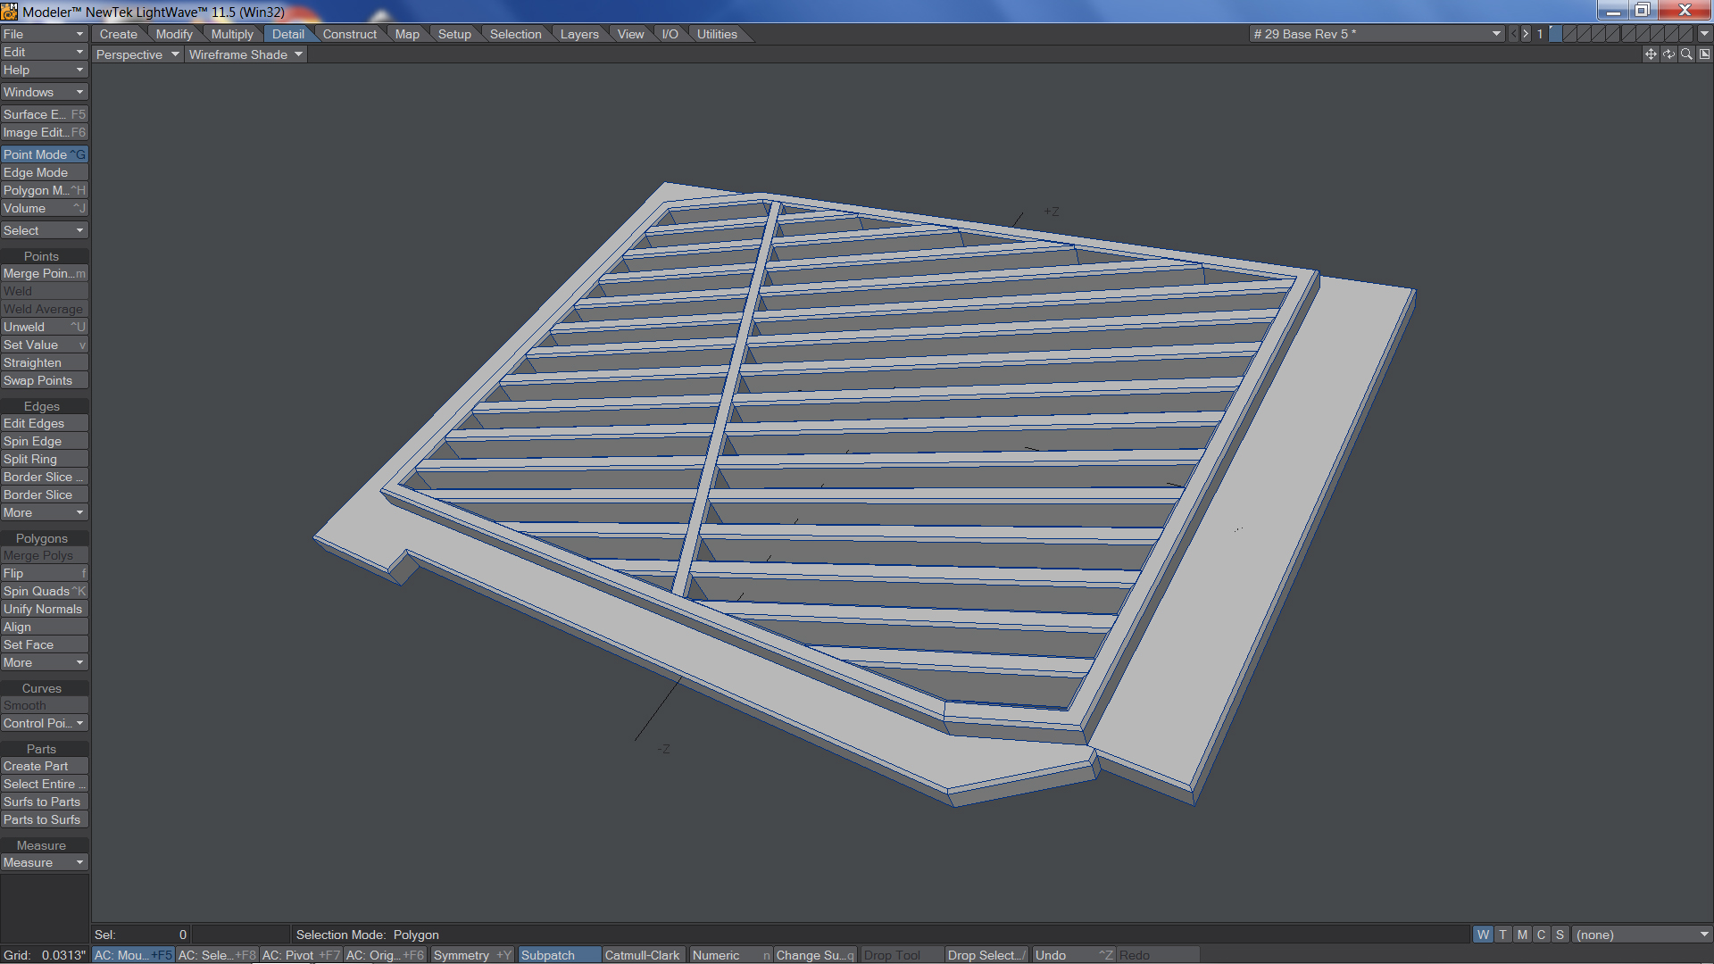The image size is (1714, 964).
Task: Switch to the Layers tab
Action: coord(579,34)
